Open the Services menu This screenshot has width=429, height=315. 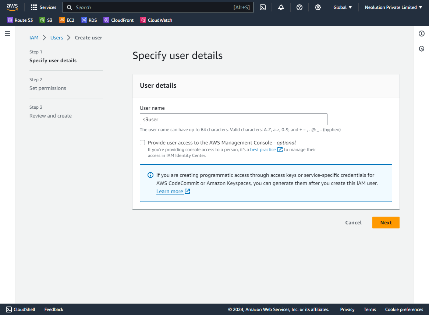click(x=43, y=7)
